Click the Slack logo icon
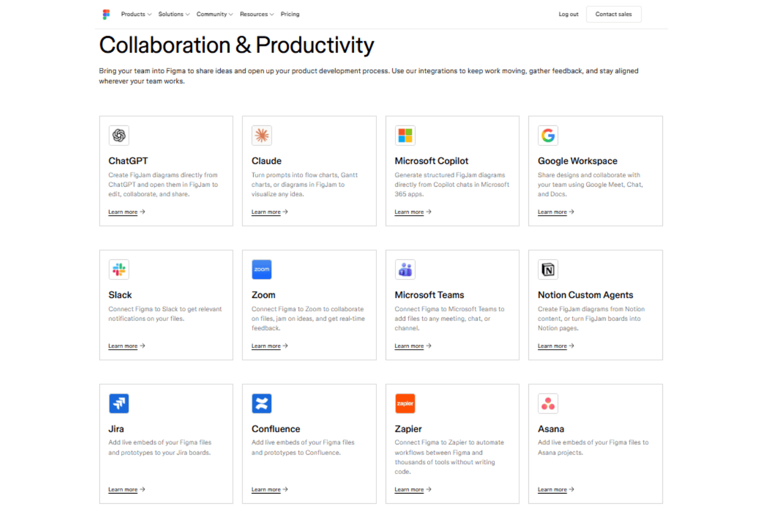 (119, 269)
